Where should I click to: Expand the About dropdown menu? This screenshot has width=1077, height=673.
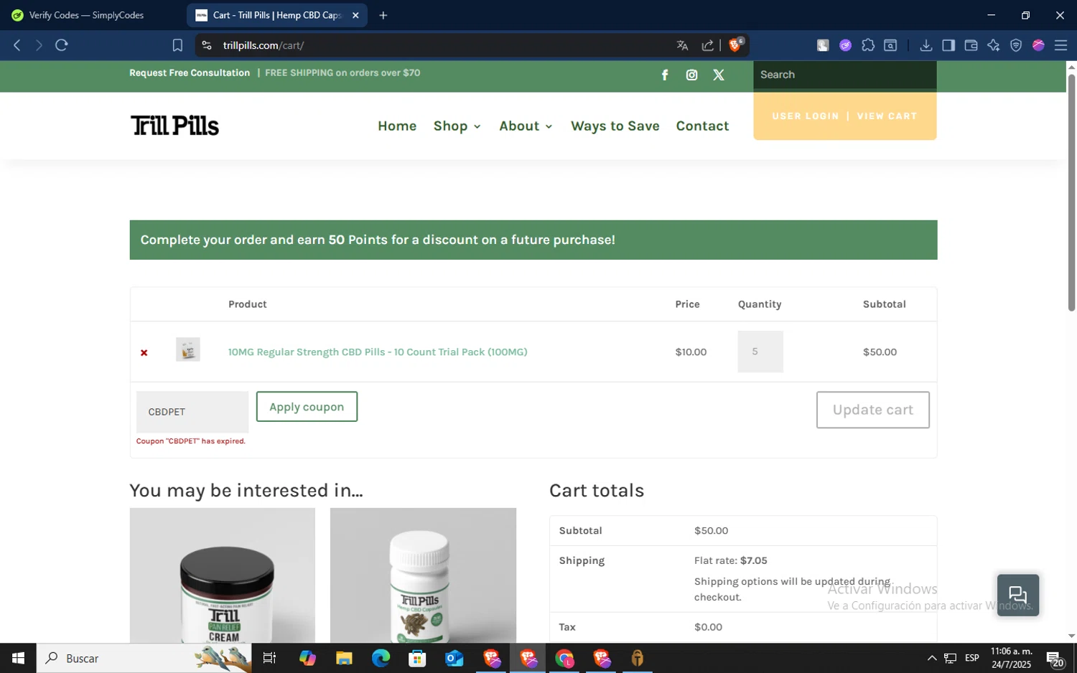(526, 126)
